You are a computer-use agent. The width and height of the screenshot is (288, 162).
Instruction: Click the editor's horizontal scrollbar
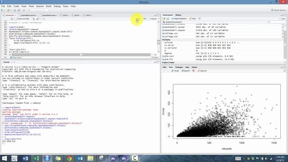(x=81, y=55)
